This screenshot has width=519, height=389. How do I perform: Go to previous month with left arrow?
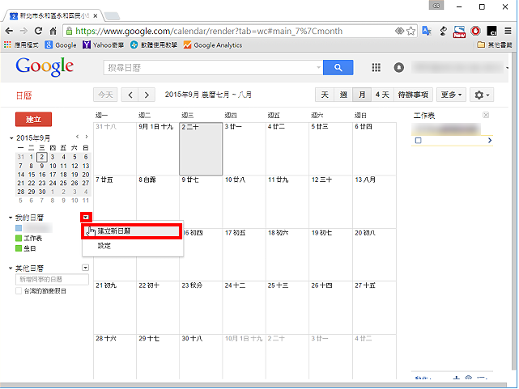coord(130,95)
